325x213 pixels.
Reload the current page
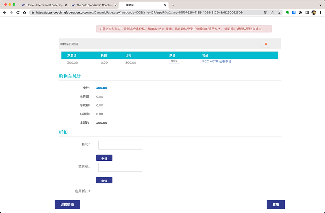coord(18,13)
